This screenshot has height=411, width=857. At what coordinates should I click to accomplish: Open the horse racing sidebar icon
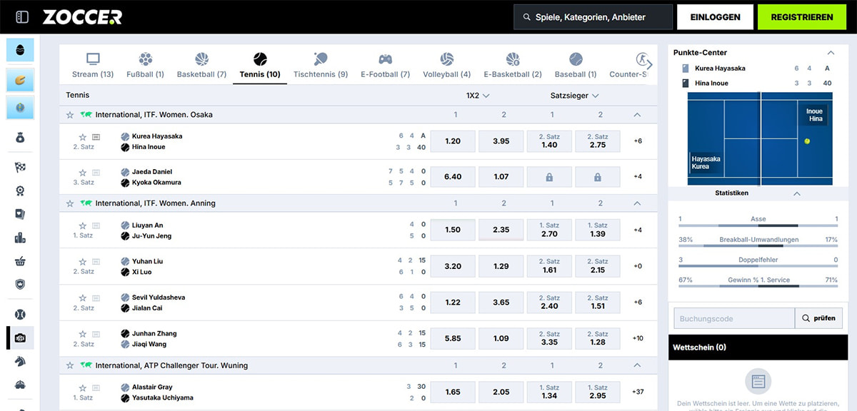tap(20, 361)
